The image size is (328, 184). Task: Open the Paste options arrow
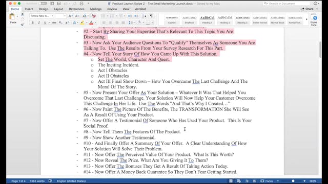(17, 17)
